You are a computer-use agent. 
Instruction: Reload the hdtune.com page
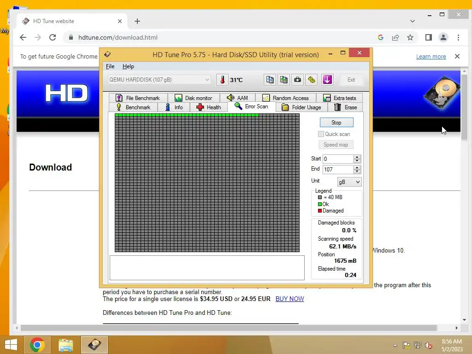(x=53, y=37)
